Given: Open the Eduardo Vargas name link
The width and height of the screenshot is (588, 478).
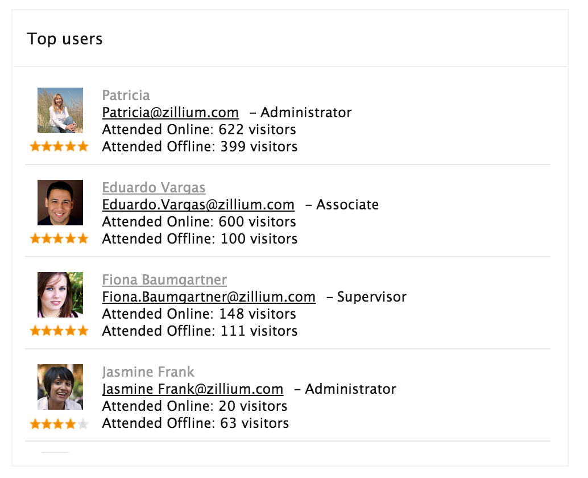Looking at the screenshot, I should click(x=154, y=188).
